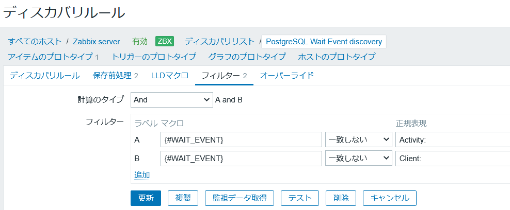This screenshot has width=510, height=210.
Task: Click the regex field containing Client:
Action: tap(452, 159)
